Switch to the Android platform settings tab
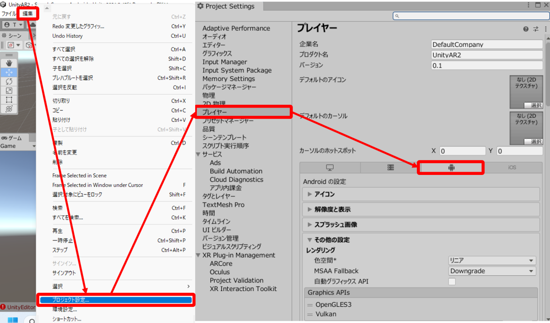The image size is (550, 323). pyautogui.click(x=451, y=167)
